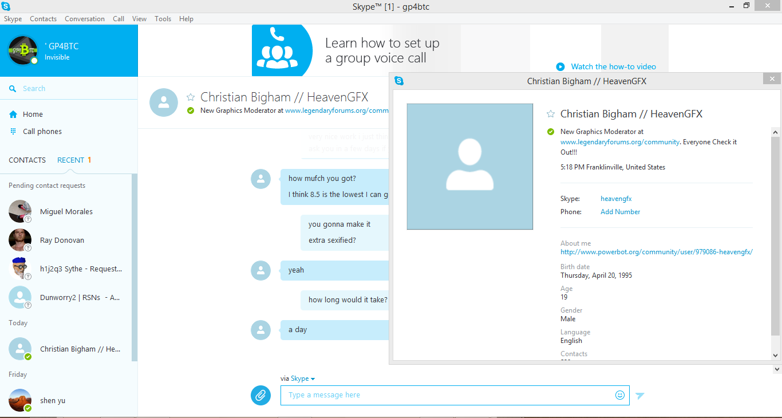
Task: Click avatar beside 'how mufch you got?' message
Action: 260,179
